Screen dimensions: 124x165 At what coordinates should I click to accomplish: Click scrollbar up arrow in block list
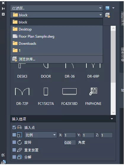(113, 28)
